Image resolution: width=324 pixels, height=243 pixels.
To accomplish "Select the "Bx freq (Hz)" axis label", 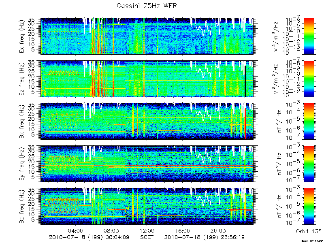I will 22,122.
